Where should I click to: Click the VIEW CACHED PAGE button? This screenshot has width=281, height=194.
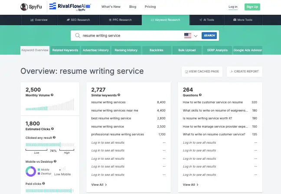tap(202, 72)
